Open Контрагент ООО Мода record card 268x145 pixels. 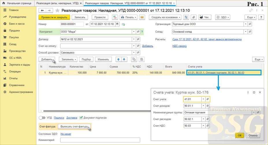click(x=138, y=32)
